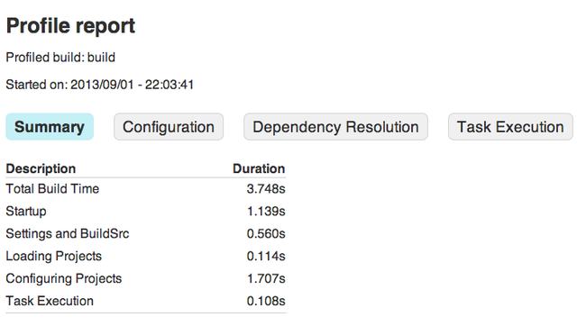The image size is (586, 335).
Task: Click the Settings and BuildSrc row
Action: pyautogui.click(x=146, y=234)
